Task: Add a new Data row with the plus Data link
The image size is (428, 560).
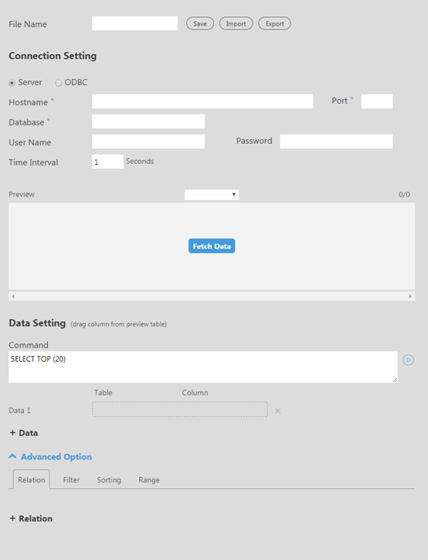Action: (23, 433)
